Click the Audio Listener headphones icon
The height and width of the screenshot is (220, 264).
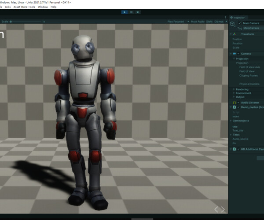coord(235,103)
